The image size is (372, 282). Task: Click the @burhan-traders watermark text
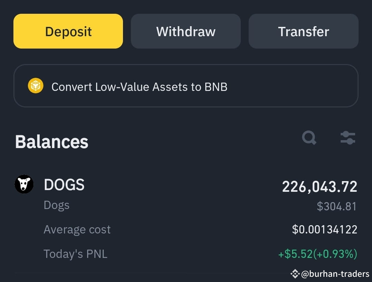tap(335, 274)
